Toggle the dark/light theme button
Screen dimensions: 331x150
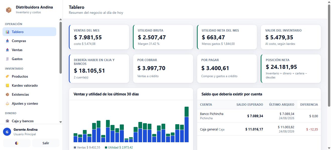pyautogui.click(x=17, y=143)
